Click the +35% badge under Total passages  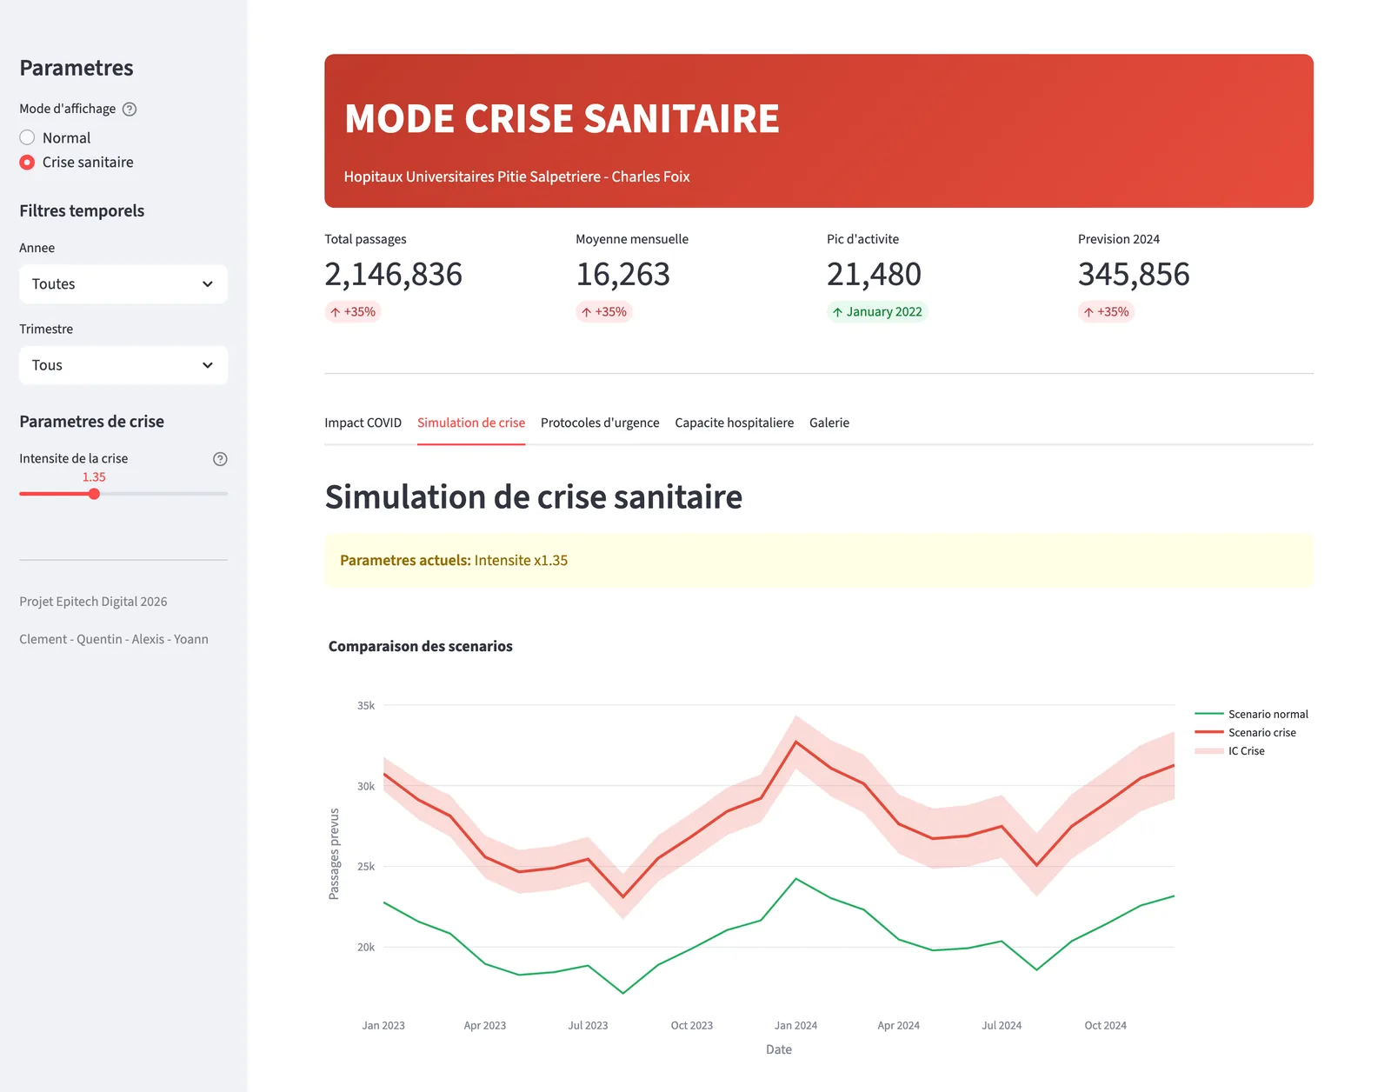[353, 311]
